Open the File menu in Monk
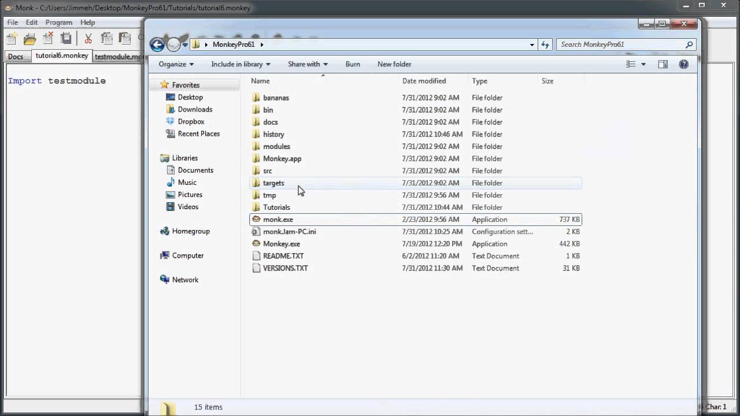The image size is (740, 416). coord(13,23)
